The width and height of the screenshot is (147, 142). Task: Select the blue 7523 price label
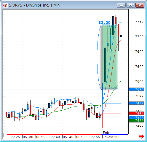136,89
